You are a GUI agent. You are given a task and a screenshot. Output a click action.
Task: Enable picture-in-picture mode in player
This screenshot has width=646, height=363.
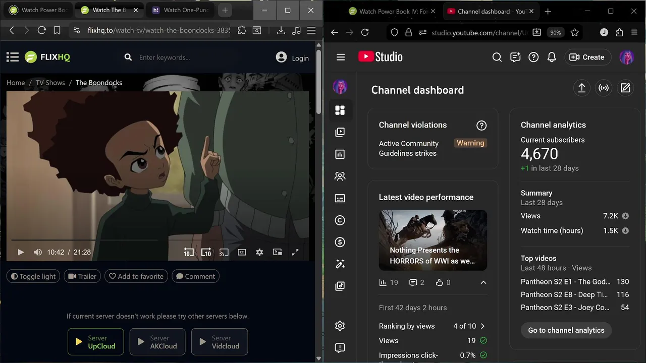pos(277,252)
